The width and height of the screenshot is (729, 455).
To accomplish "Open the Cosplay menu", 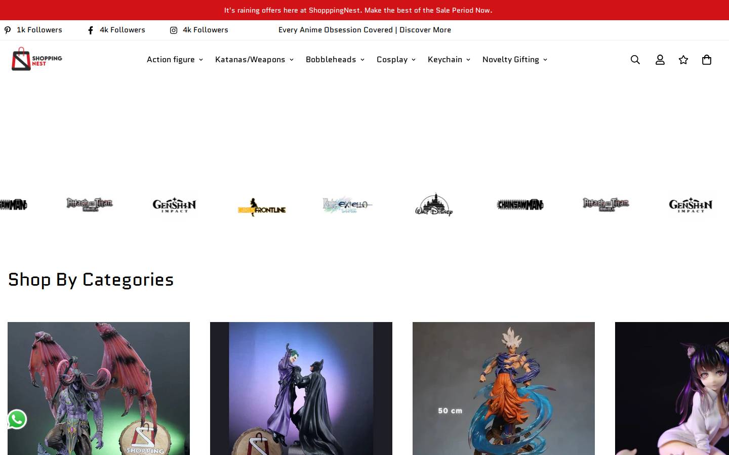I will 392,60.
